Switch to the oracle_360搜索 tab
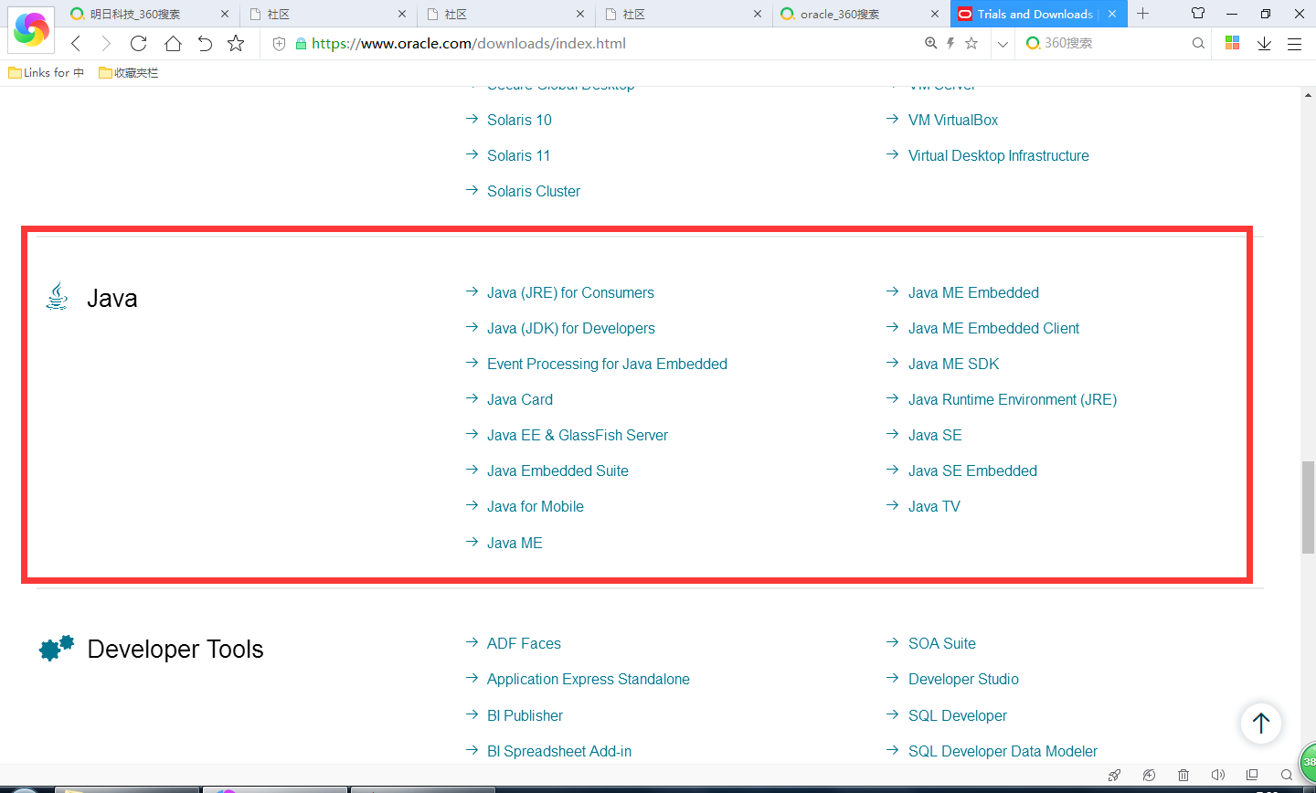Viewport: 1316px width, 793px height. coord(859,14)
